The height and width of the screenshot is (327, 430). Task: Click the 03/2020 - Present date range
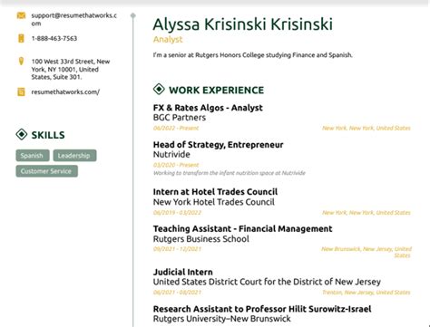pyautogui.click(x=176, y=165)
